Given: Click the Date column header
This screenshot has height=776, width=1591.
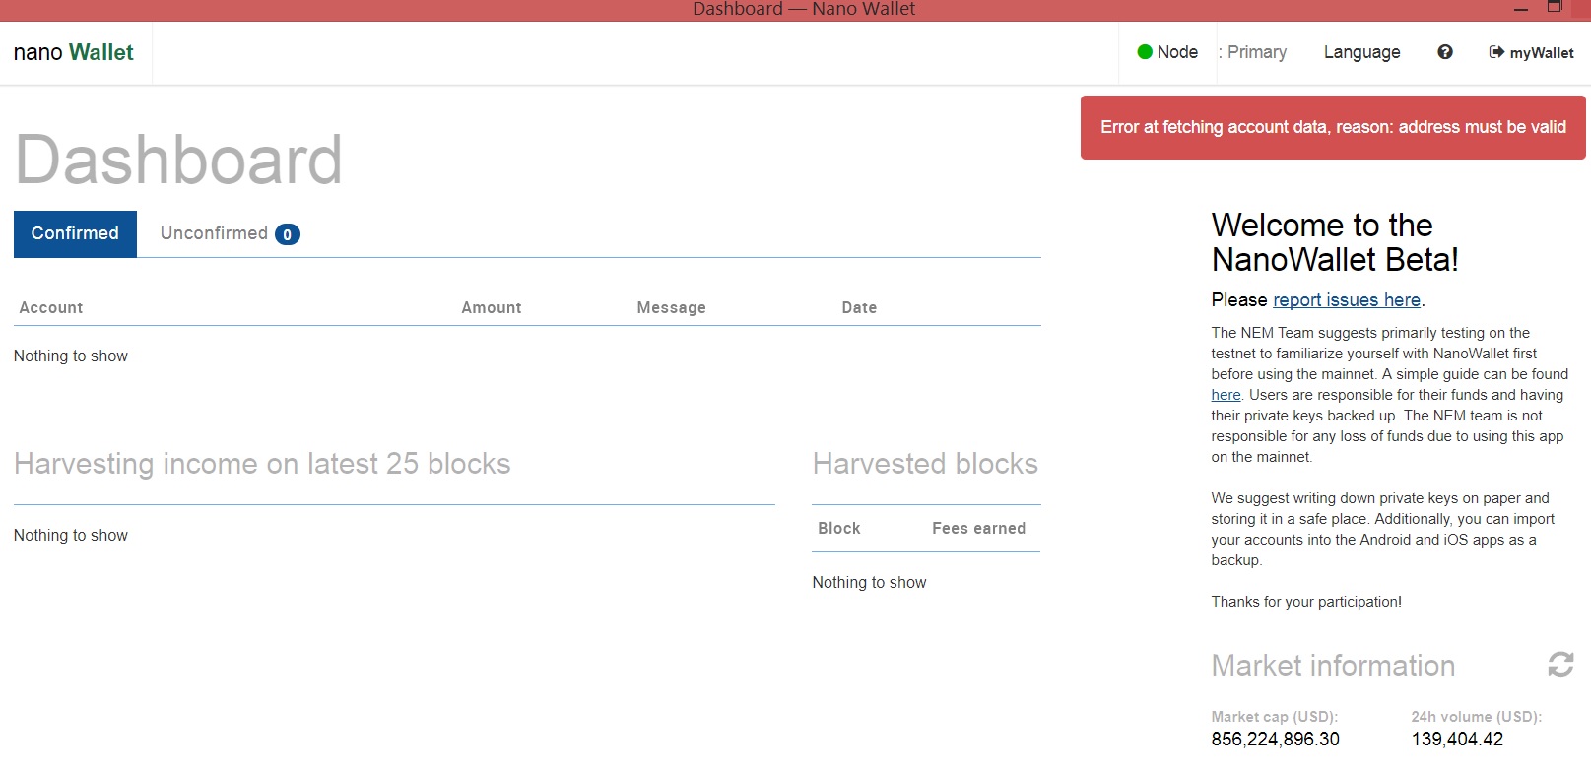Looking at the screenshot, I should [x=859, y=307].
